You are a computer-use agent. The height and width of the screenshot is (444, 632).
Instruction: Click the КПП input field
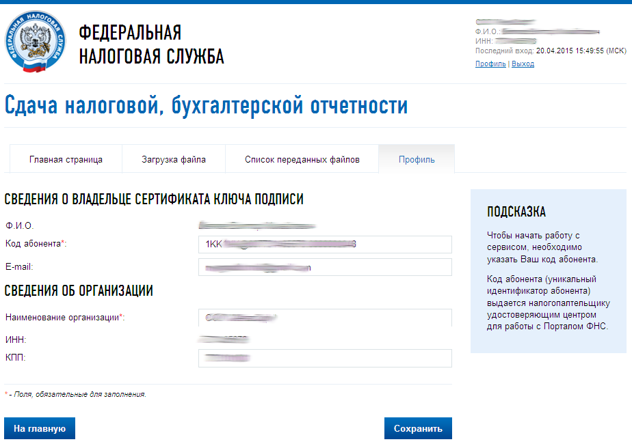pos(325,358)
